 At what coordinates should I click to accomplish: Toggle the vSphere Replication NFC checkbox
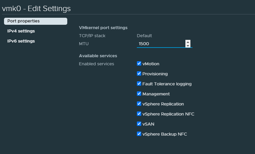(139, 114)
